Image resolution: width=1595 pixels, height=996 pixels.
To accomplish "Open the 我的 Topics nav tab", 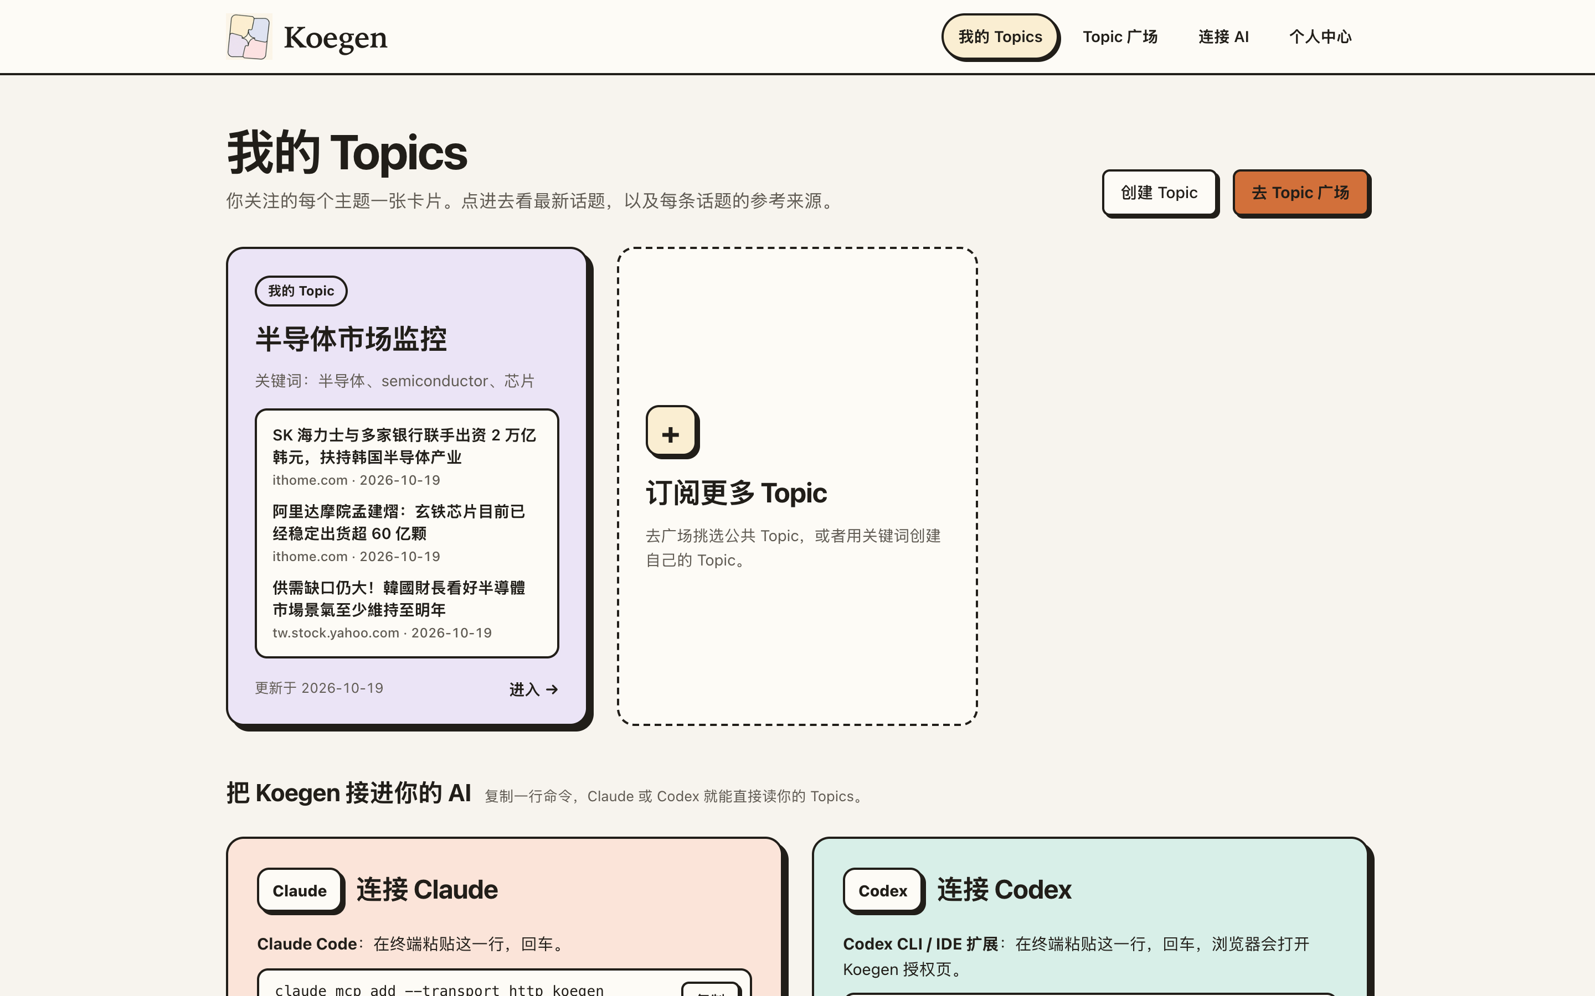I will click(x=1000, y=37).
